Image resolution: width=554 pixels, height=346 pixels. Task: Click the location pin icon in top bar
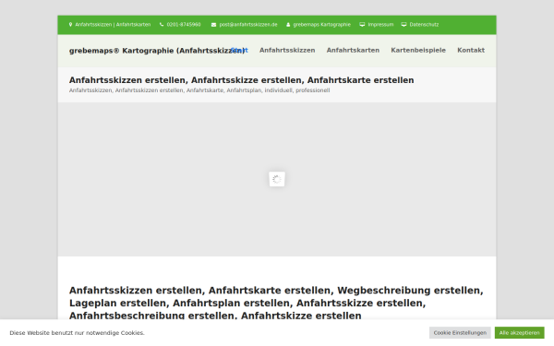click(71, 25)
